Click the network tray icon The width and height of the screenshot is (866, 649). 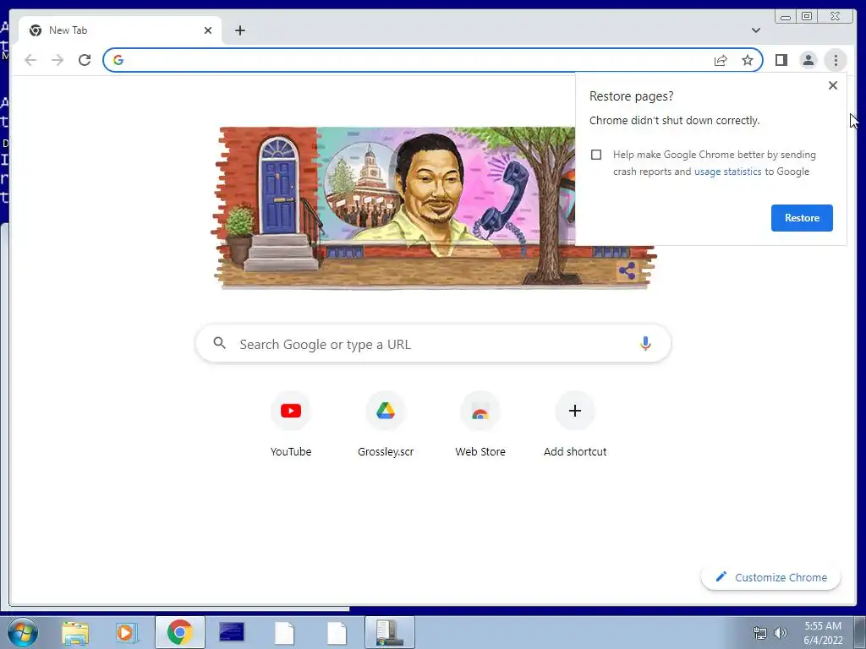pyautogui.click(x=760, y=633)
